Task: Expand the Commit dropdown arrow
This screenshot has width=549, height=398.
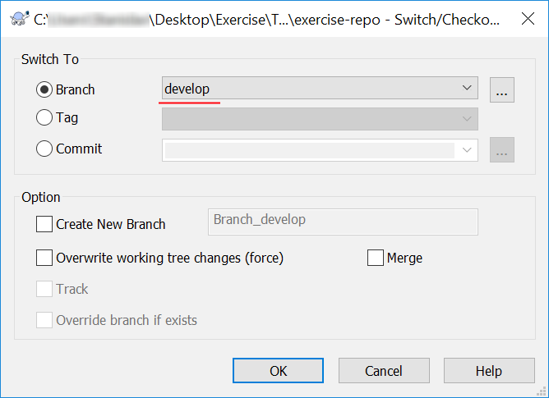Action: coord(467,150)
